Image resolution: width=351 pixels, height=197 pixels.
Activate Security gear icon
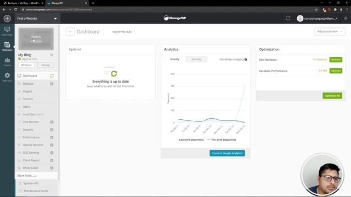52,130
